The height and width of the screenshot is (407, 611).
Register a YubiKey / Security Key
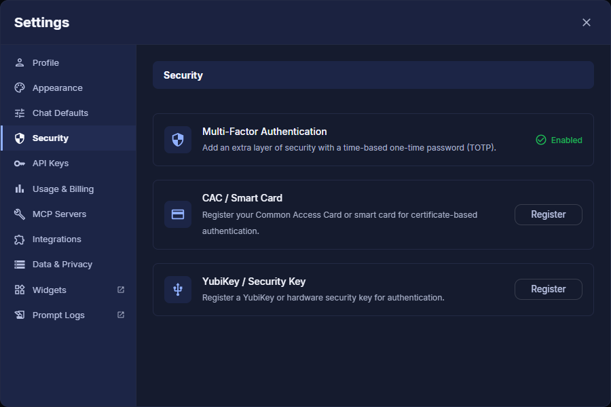click(549, 289)
